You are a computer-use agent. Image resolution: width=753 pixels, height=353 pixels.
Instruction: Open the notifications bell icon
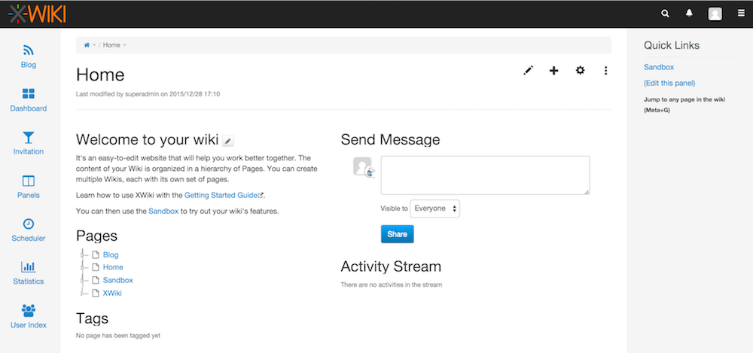pyautogui.click(x=689, y=14)
